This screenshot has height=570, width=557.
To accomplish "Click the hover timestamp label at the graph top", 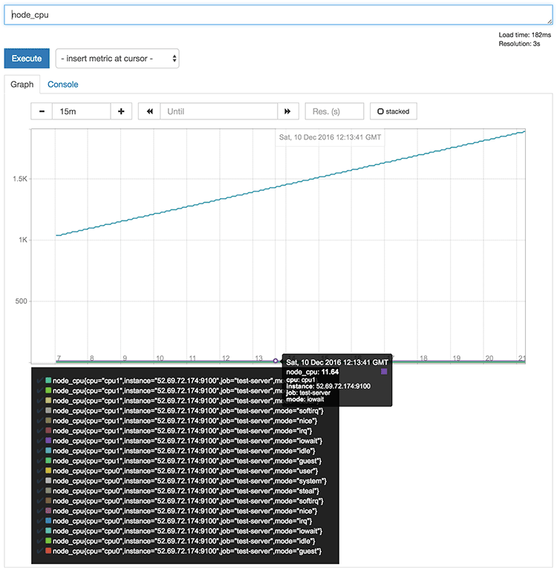I will point(330,137).
